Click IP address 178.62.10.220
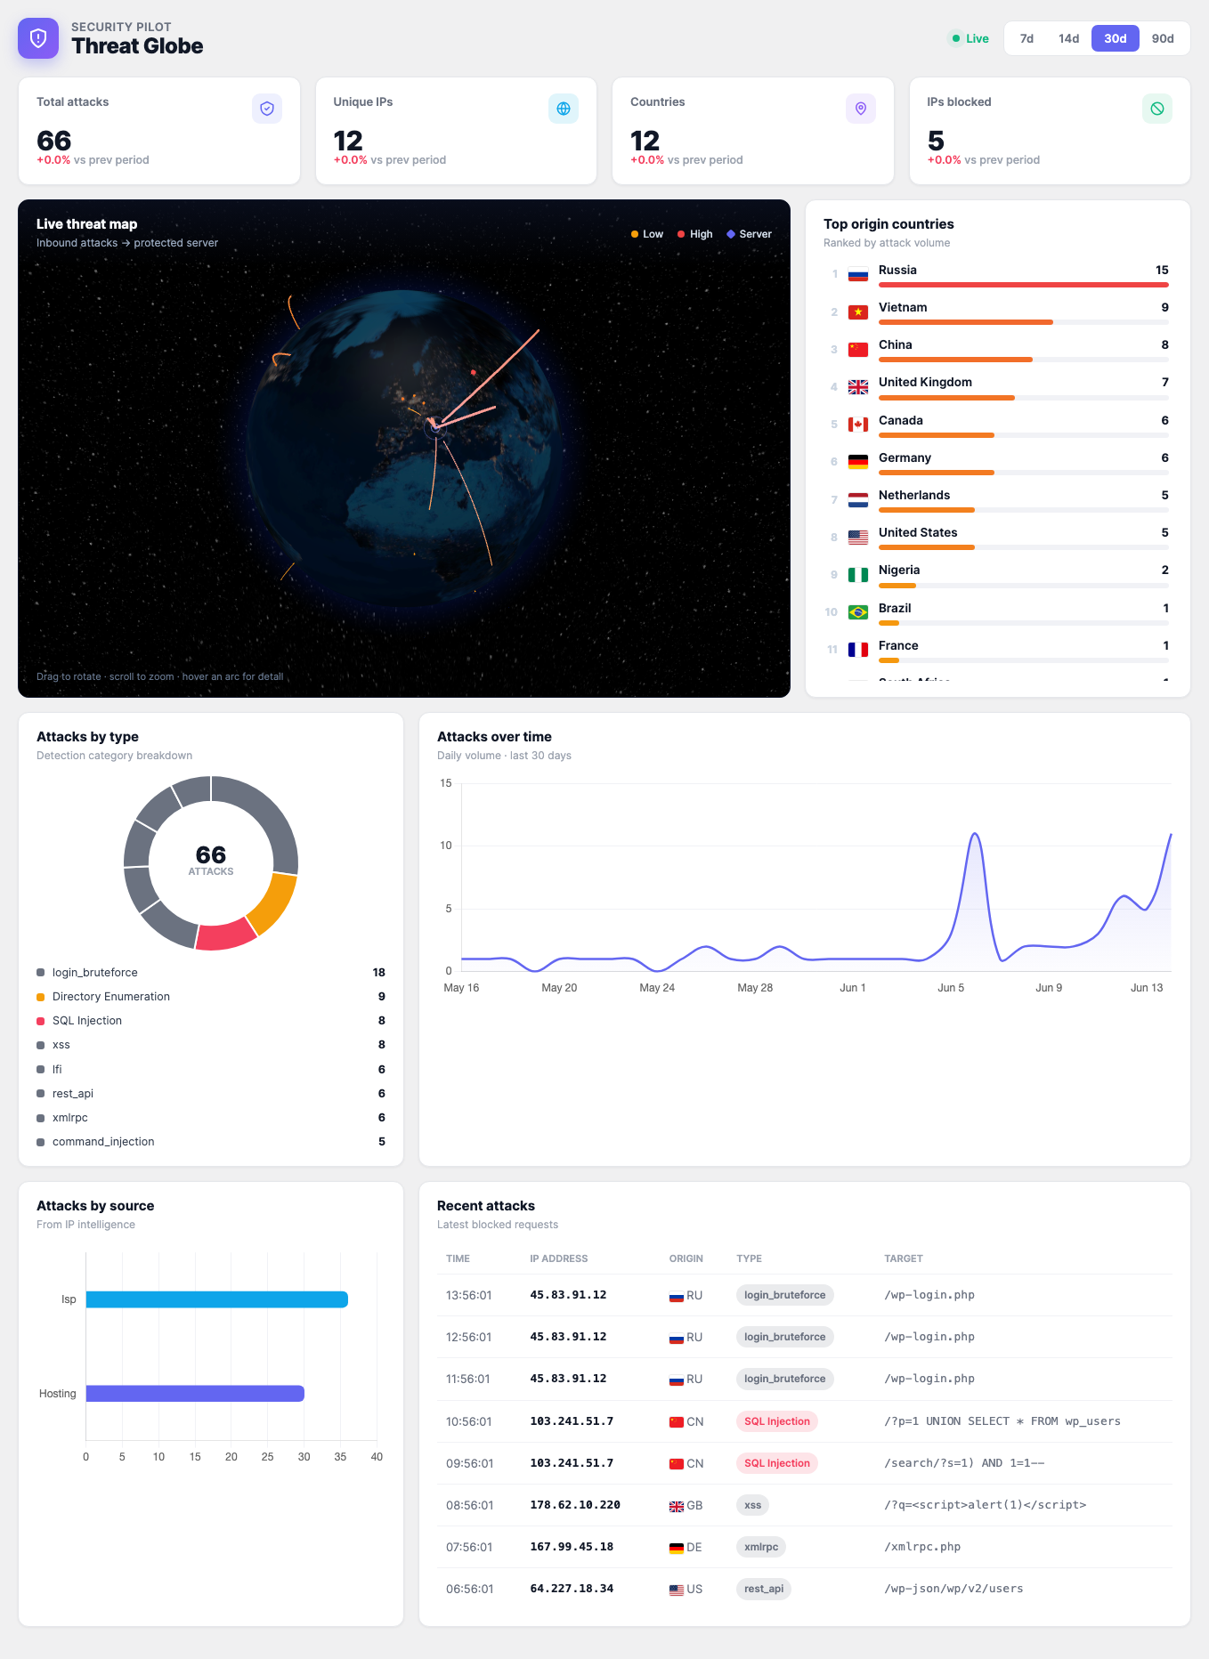The width and height of the screenshot is (1209, 1659). (x=575, y=1505)
